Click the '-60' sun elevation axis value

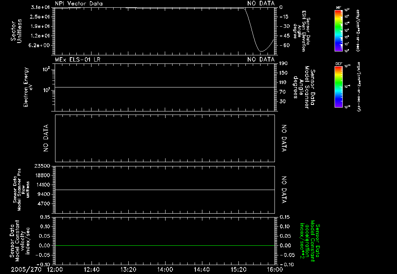click(284, 45)
